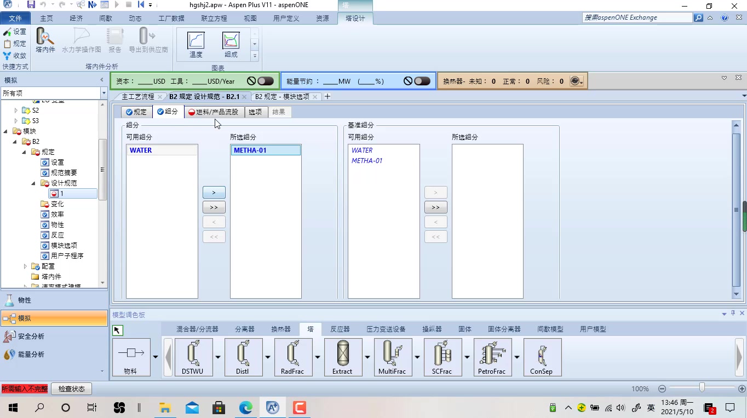Screen dimensions: 747x418
Task: Switch to 换热器 palette category
Action: (281, 329)
